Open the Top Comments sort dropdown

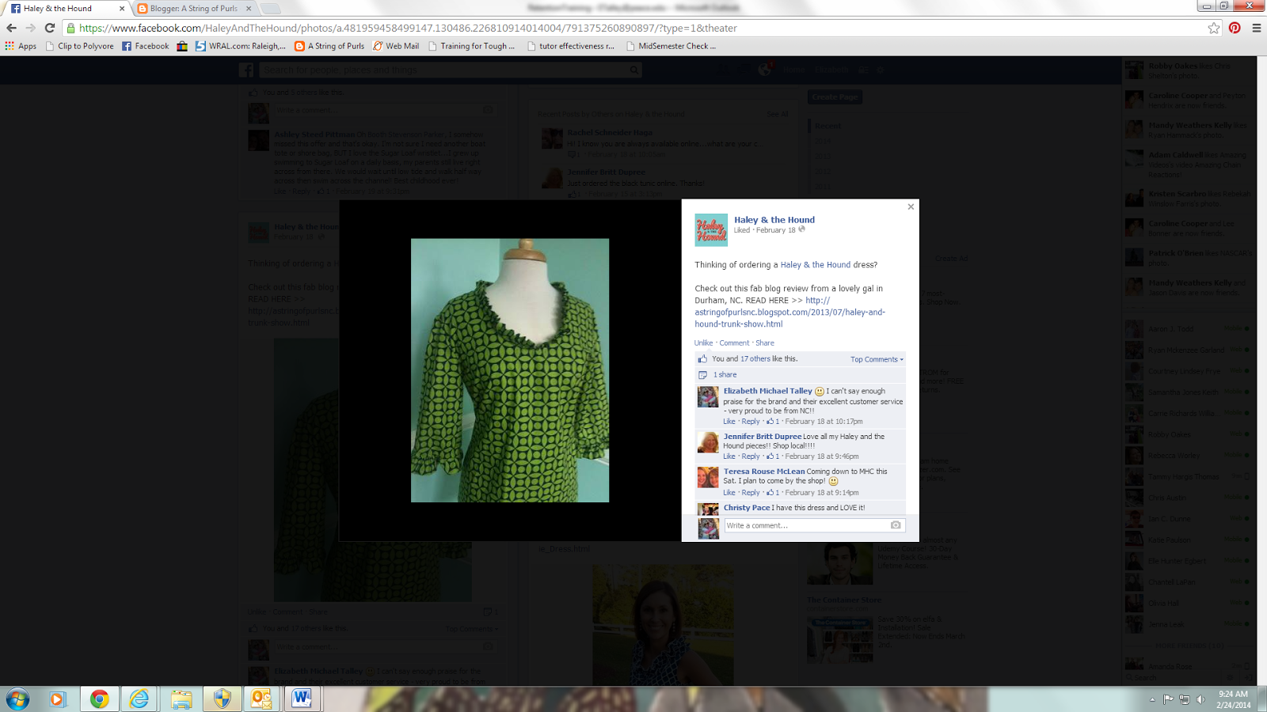(877, 359)
